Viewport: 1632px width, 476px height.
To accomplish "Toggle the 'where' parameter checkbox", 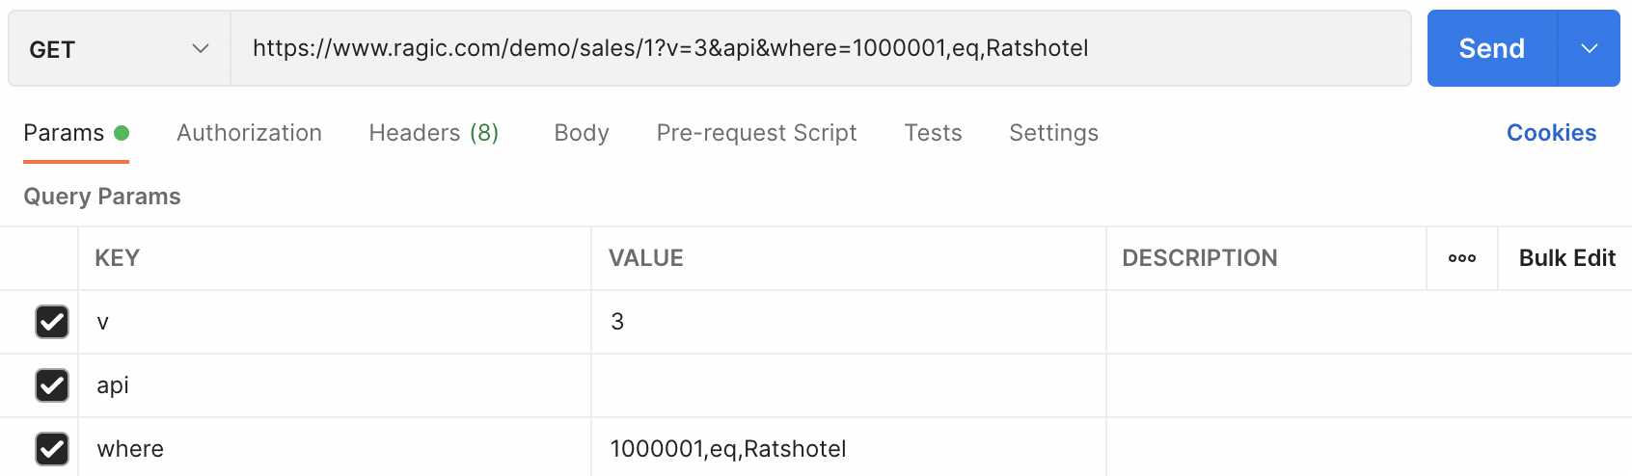I will (52, 449).
